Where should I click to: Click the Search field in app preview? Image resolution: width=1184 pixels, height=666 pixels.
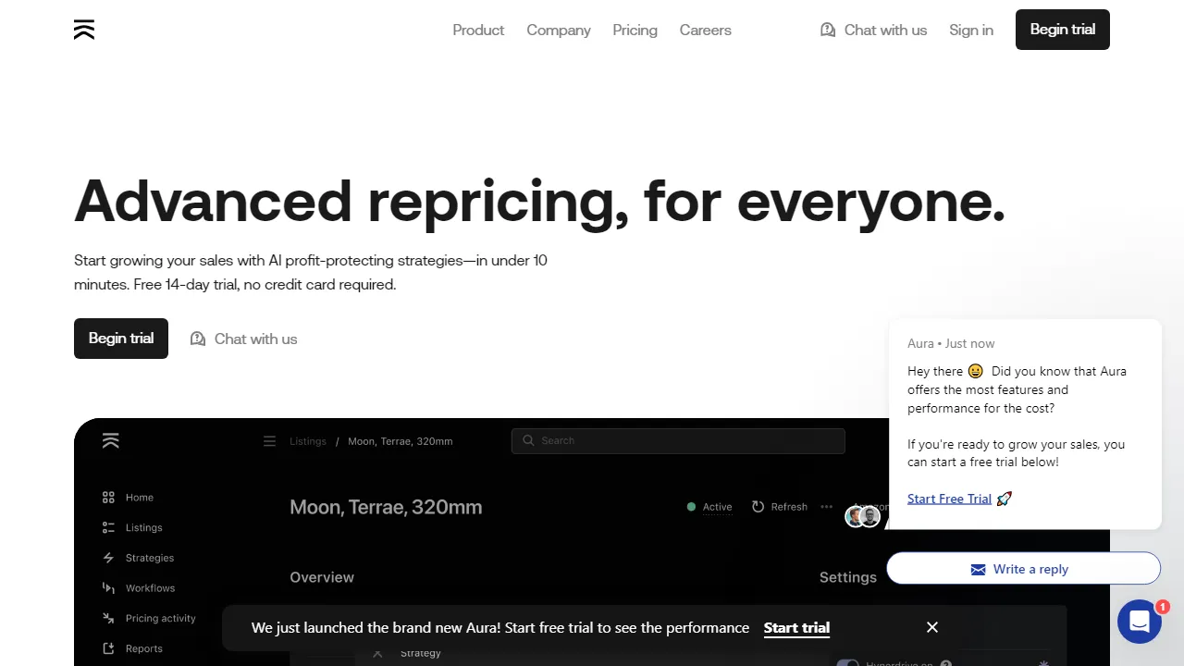tap(678, 440)
